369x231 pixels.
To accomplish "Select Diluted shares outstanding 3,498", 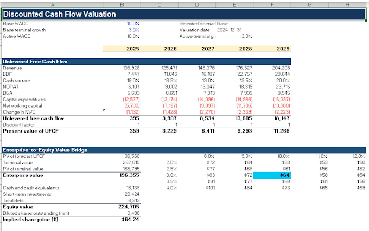I will coord(133,213).
